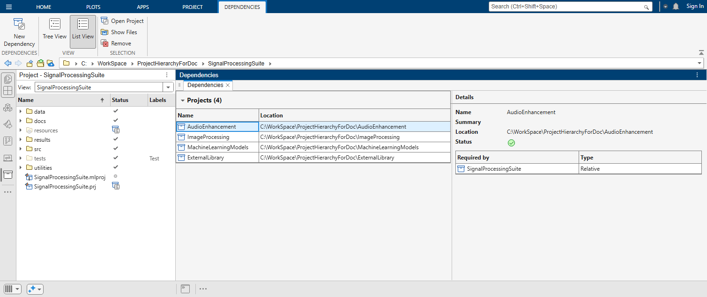Open the notifications bell
The height and width of the screenshot is (297, 707).
pos(676,7)
